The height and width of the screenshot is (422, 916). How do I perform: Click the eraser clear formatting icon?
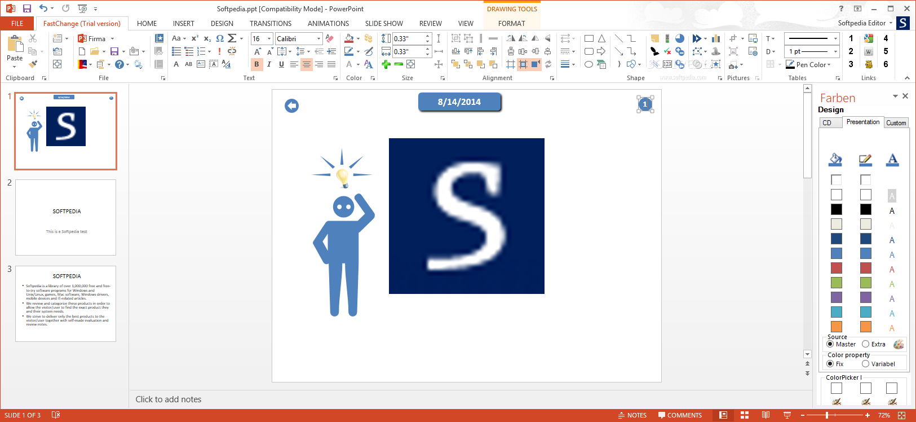point(330,38)
